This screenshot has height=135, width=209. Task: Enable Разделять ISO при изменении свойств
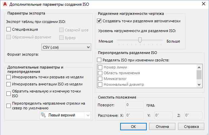pyautogui.click(x=99, y=60)
